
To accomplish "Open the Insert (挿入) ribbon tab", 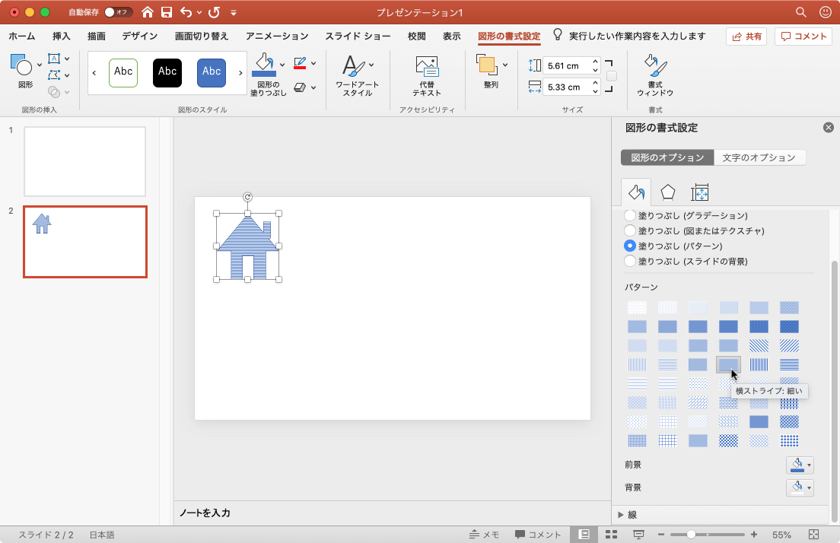I will coord(62,36).
